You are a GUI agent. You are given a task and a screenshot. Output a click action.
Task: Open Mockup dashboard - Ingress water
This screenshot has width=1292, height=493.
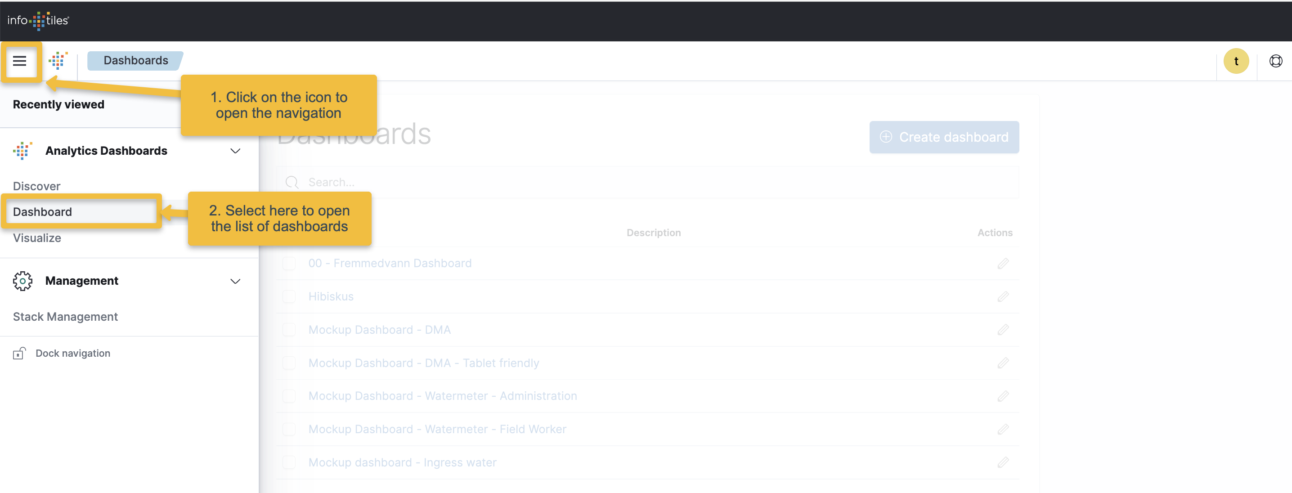tap(402, 462)
